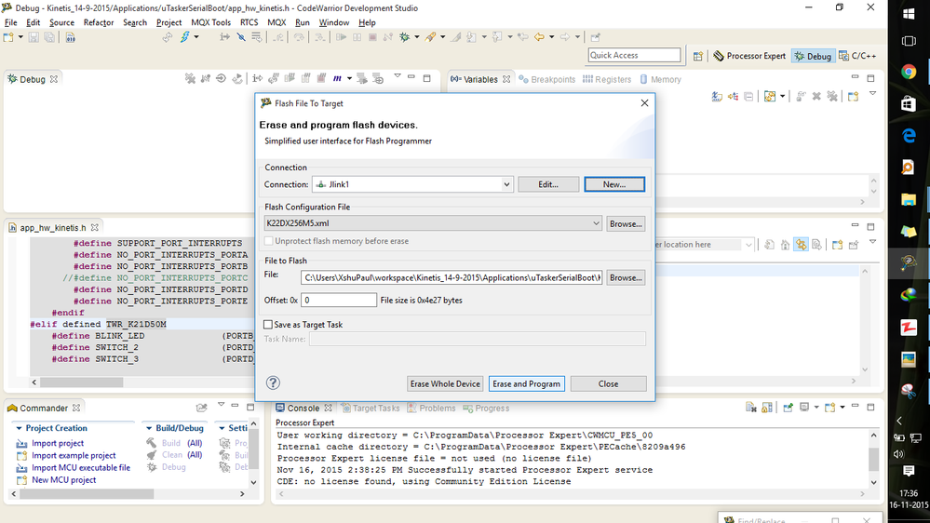Switch to the Problems tab
Screen dimensions: 930x523
pyautogui.click(x=431, y=408)
